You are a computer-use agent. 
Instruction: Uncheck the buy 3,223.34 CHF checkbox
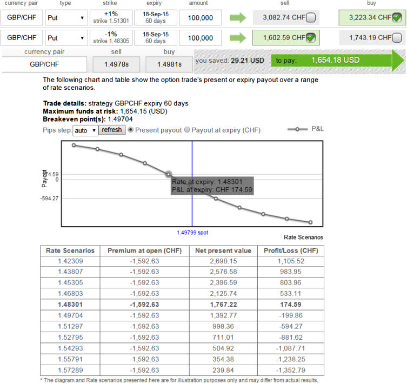(x=397, y=18)
